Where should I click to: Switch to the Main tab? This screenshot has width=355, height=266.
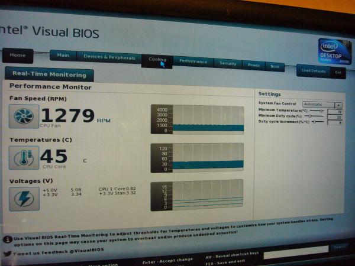tap(63, 55)
